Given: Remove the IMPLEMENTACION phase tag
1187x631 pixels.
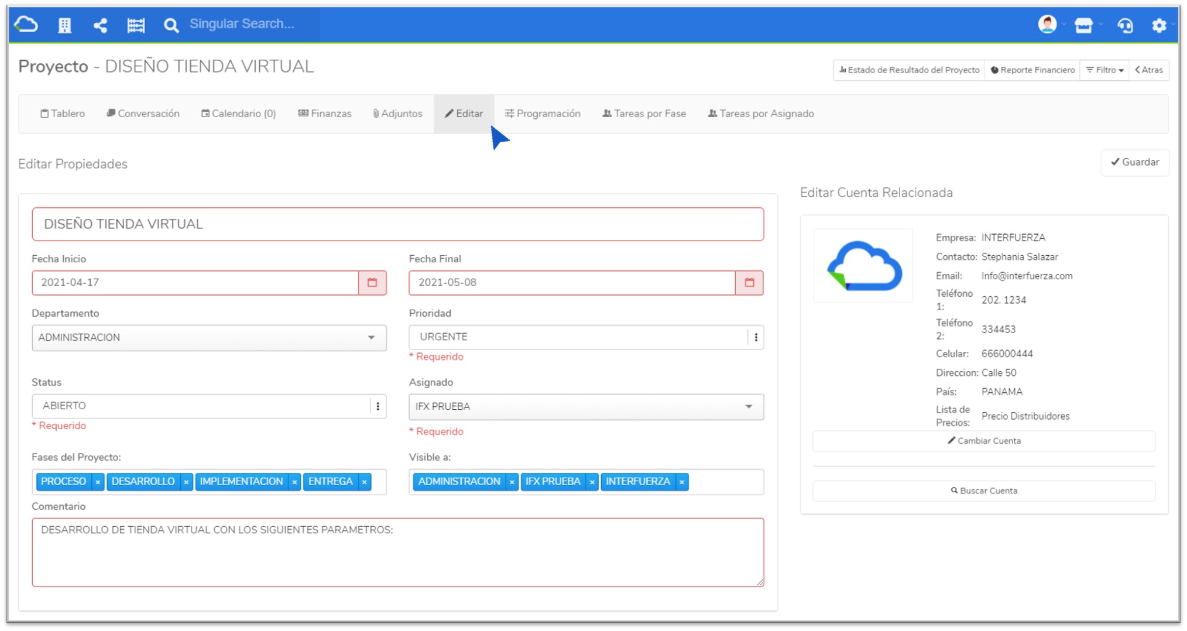Looking at the screenshot, I should [294, 482].
